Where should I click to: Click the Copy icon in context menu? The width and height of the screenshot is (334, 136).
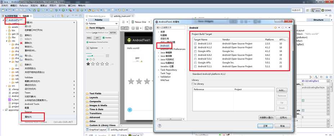click(x=21, y=35)
